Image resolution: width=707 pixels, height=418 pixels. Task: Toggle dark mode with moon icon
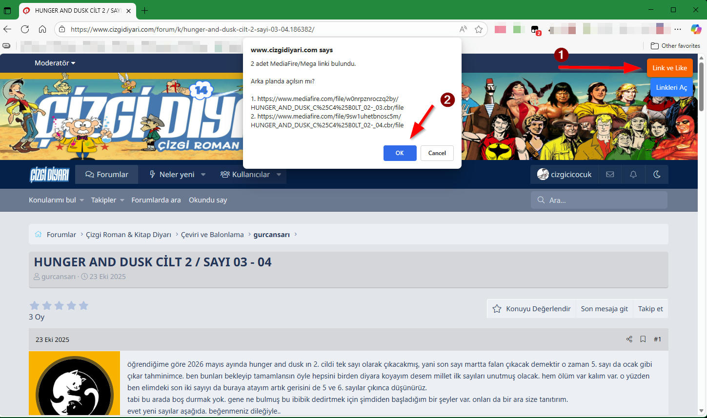(x=657, y=174)
